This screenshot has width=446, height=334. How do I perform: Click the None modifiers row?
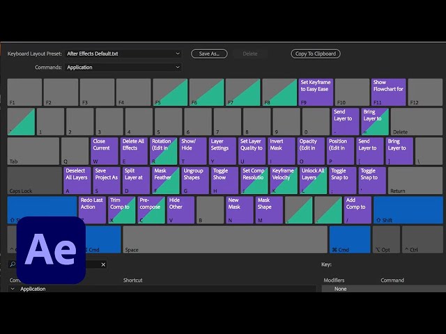384,289
